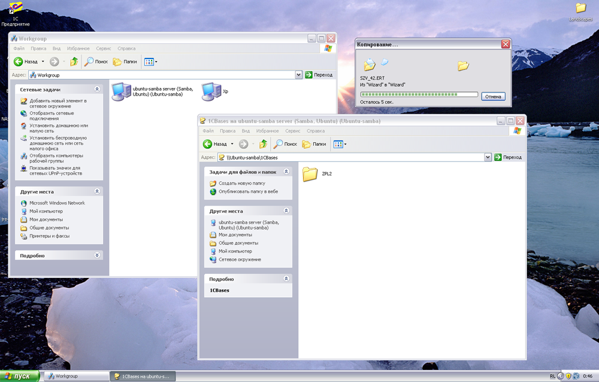Click Forward arrow in Workgroup window
Viewport: 599px width, 382px height.
pos(55,62)
